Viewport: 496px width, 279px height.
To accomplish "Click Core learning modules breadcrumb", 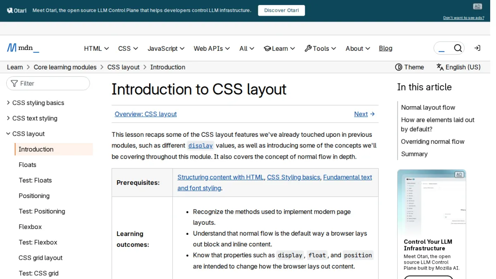I will [65, 67].
